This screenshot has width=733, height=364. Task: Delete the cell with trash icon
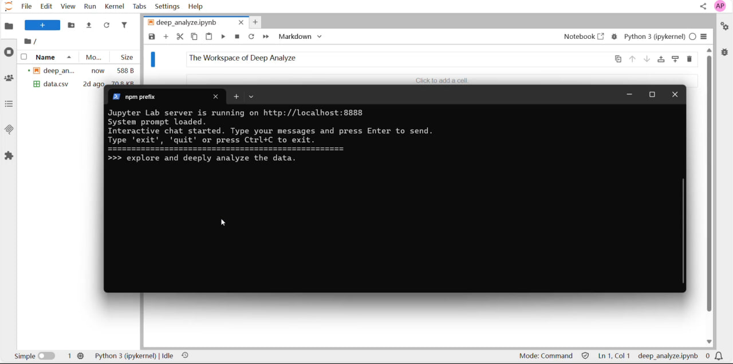pyautogui.click(x=689, y=59)
